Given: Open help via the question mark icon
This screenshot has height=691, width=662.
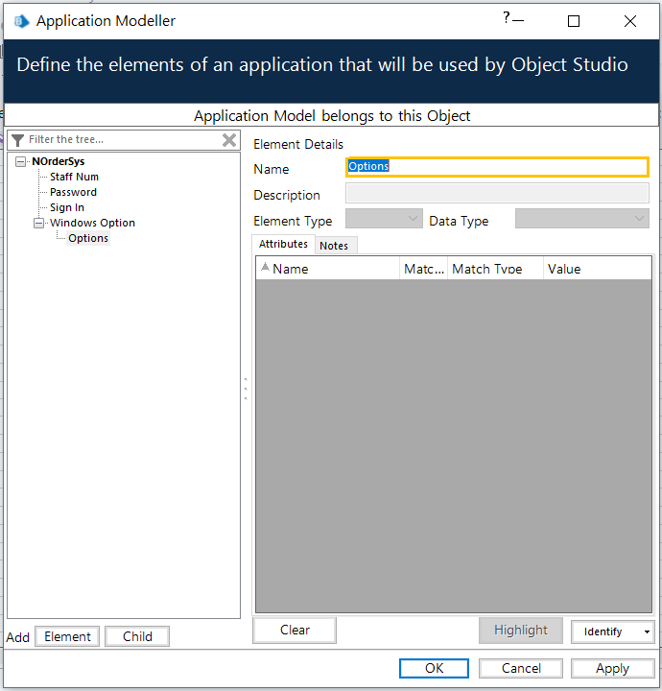Looking at the screenshot, I should [x=506, y=18].
